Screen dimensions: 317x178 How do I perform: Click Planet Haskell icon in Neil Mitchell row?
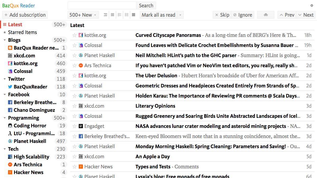pos(81,55)
